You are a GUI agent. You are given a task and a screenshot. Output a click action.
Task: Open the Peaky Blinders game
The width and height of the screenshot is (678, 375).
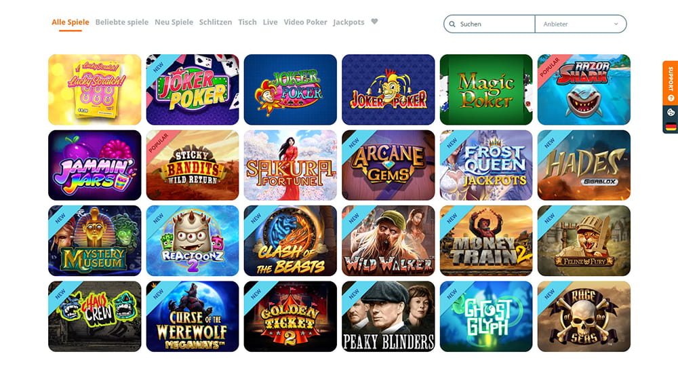(388, 317)
